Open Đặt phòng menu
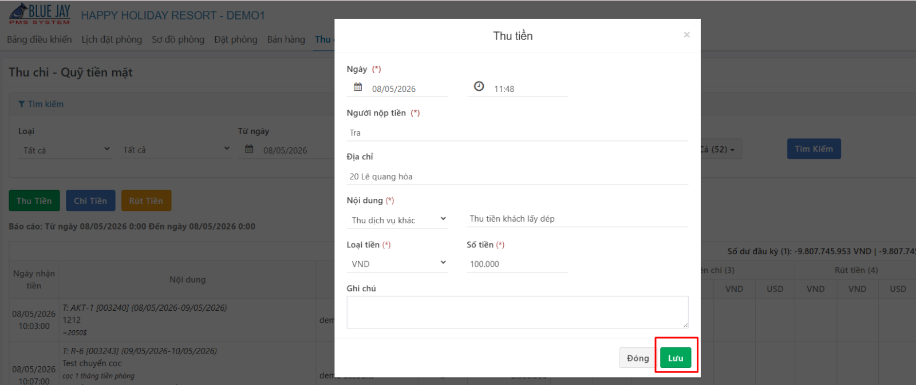Viewport: 916px width, 385px height. [x=236, y=39]
